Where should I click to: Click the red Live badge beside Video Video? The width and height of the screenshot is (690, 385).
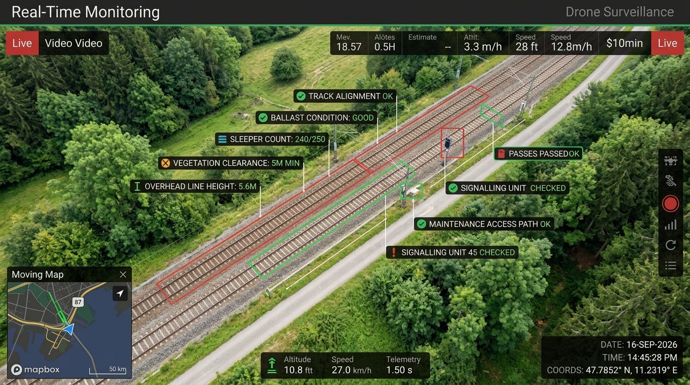click(22, 43)
